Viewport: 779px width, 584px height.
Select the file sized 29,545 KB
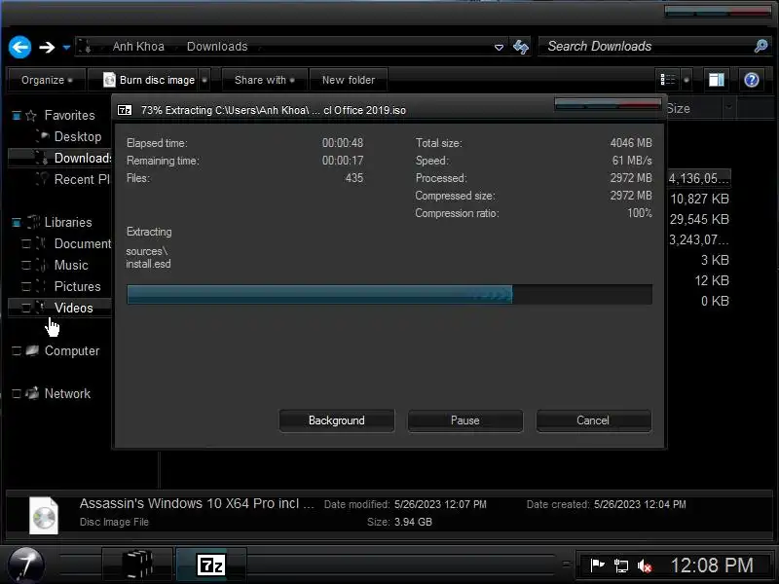click(699, 220)
